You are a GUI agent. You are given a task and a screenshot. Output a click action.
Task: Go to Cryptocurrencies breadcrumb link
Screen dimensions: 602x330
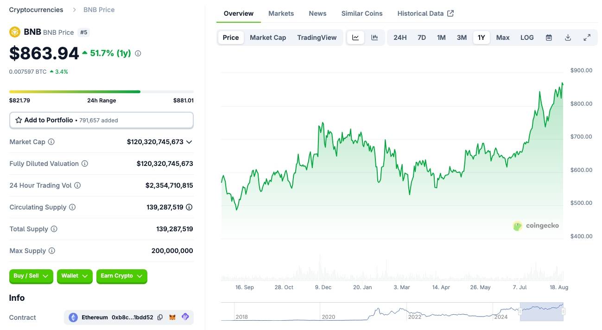pos(36,10)
